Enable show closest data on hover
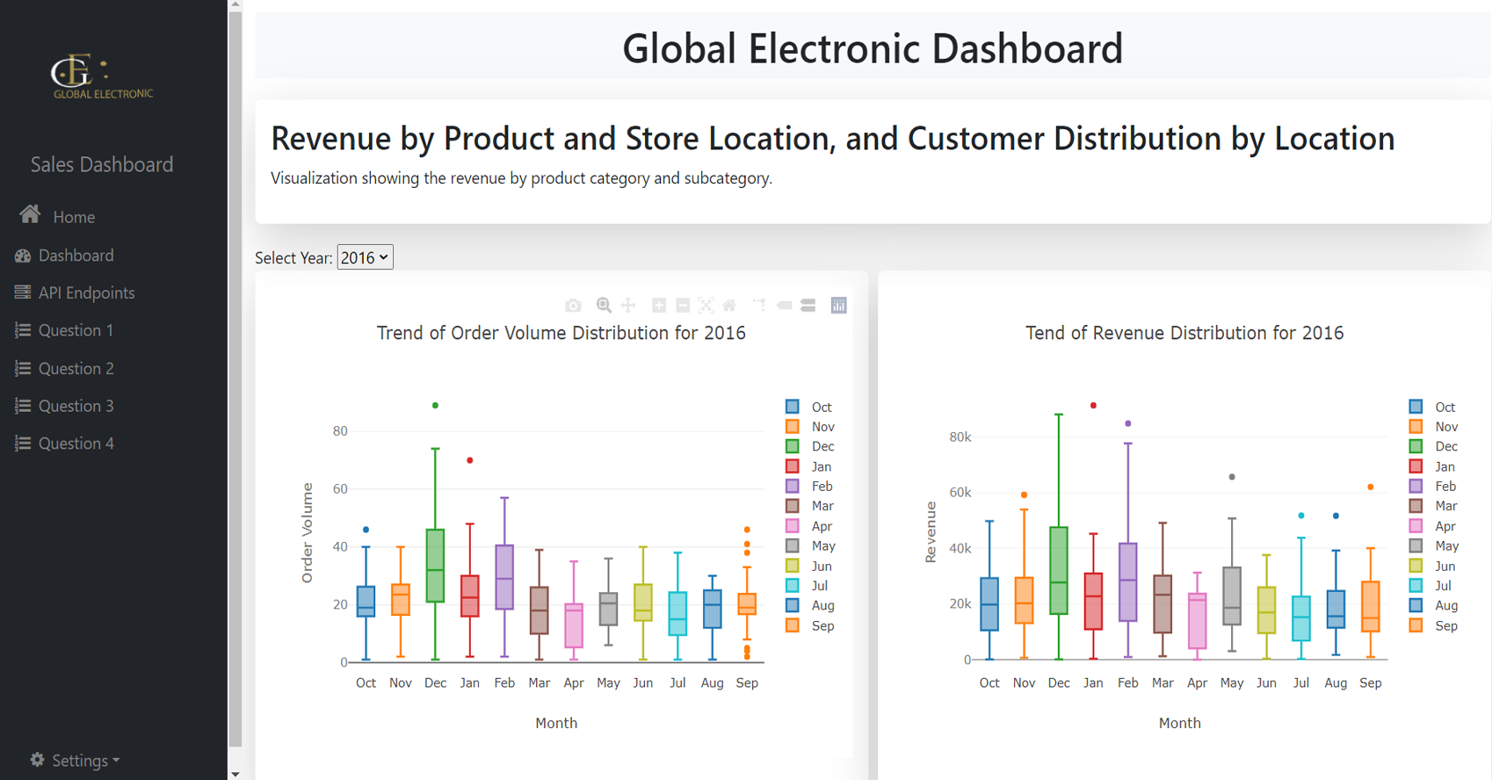 click(785, 306)
